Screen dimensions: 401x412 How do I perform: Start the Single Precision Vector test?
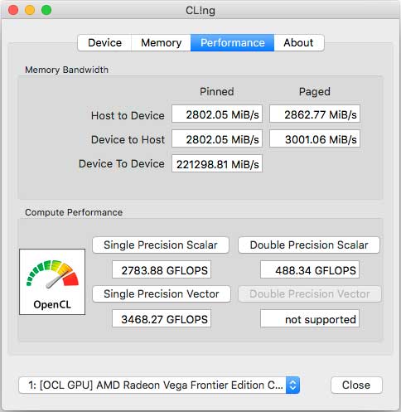162,294
